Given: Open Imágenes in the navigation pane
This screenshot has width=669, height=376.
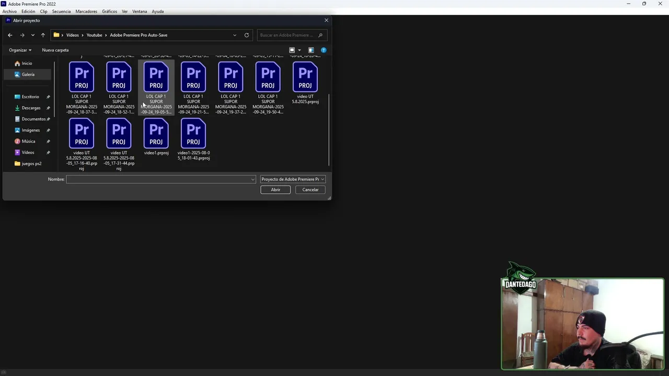Looking at the screenshot, I should (30, 130).
